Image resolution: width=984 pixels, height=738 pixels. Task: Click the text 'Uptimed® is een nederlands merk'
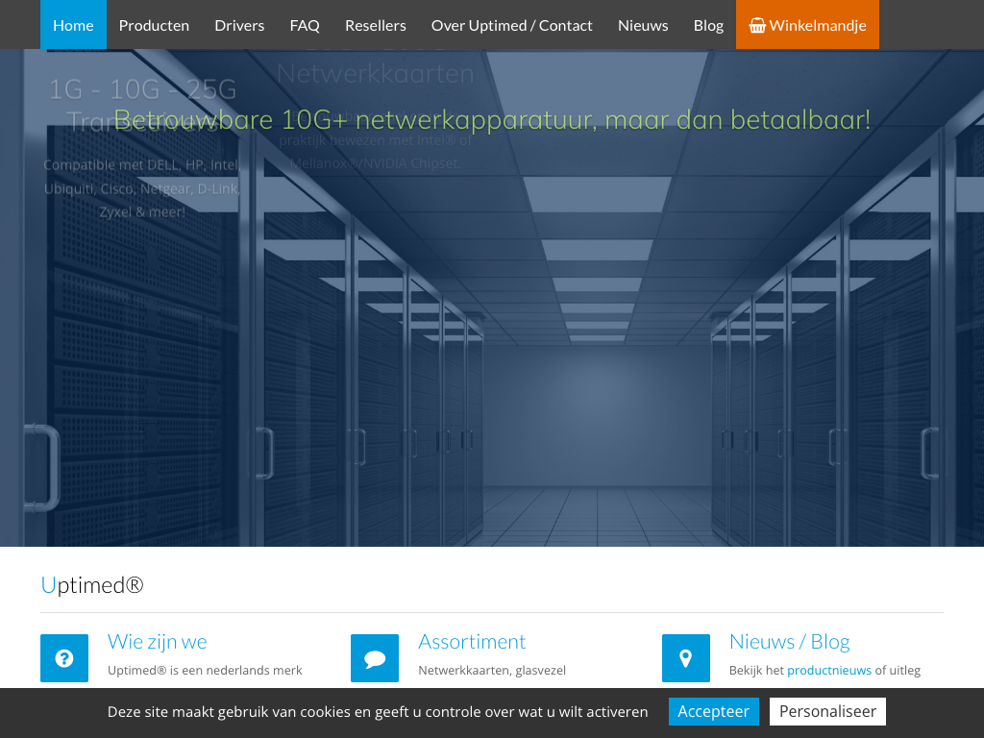(205, 670)
